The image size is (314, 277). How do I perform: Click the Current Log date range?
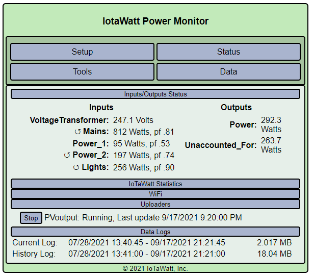coord(147,242)
